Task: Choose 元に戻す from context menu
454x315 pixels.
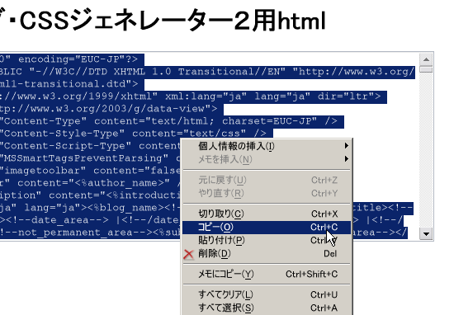Action: (x=266, y=180)
